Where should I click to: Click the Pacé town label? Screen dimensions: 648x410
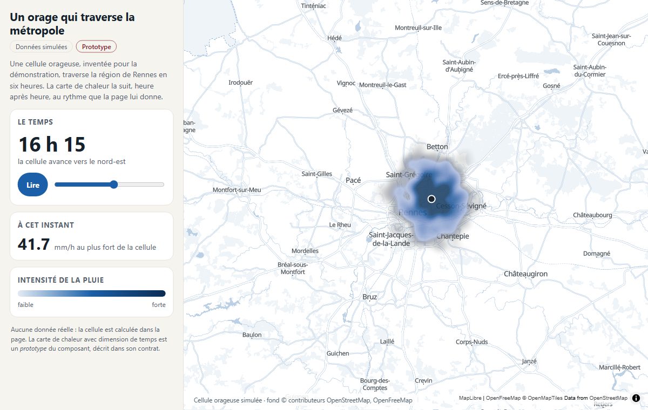click(353, 180)
